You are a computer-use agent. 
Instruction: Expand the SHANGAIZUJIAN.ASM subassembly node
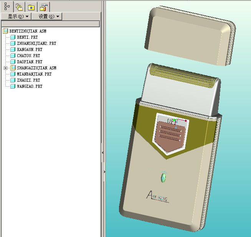[6, 68]
